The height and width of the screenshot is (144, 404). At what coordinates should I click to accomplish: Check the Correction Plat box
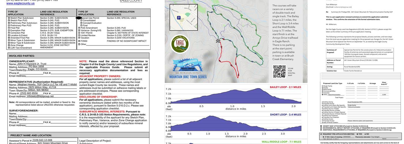(9, 33)
